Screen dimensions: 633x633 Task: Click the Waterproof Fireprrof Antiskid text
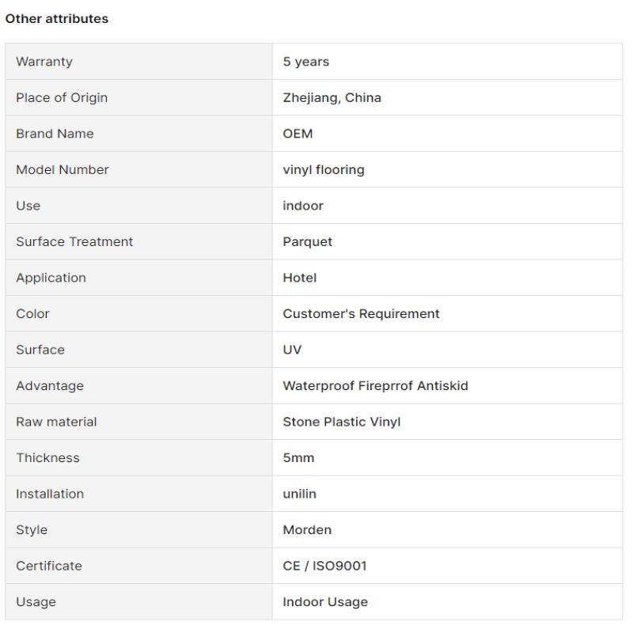375,385
